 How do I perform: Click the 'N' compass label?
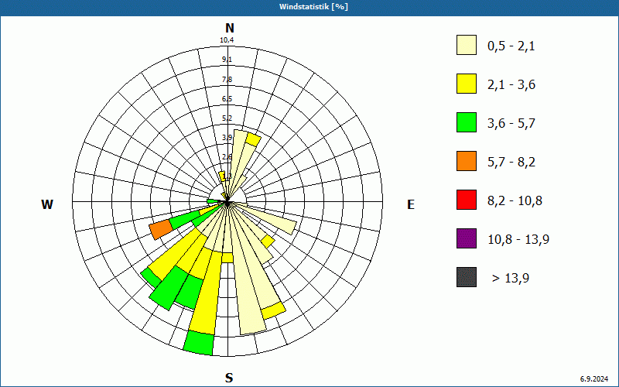coord(229,28)
